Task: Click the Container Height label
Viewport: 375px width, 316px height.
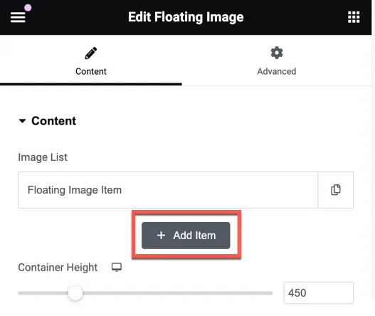Action: click(x=58, y=267)
